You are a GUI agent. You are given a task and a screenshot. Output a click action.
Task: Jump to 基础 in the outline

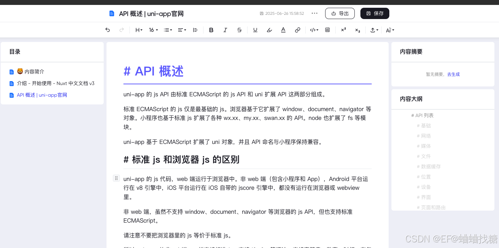tap(424, 126)
